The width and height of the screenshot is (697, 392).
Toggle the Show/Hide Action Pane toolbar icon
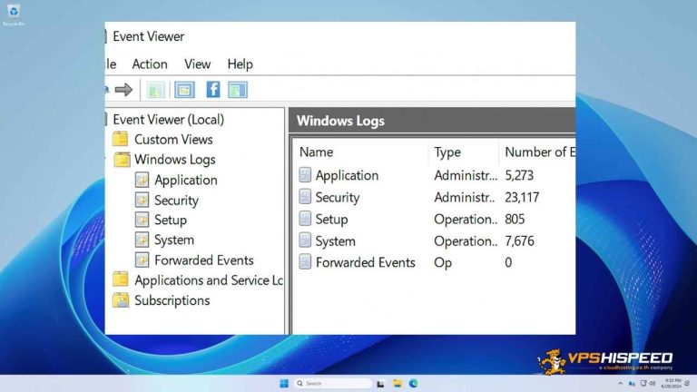(238, 90)
